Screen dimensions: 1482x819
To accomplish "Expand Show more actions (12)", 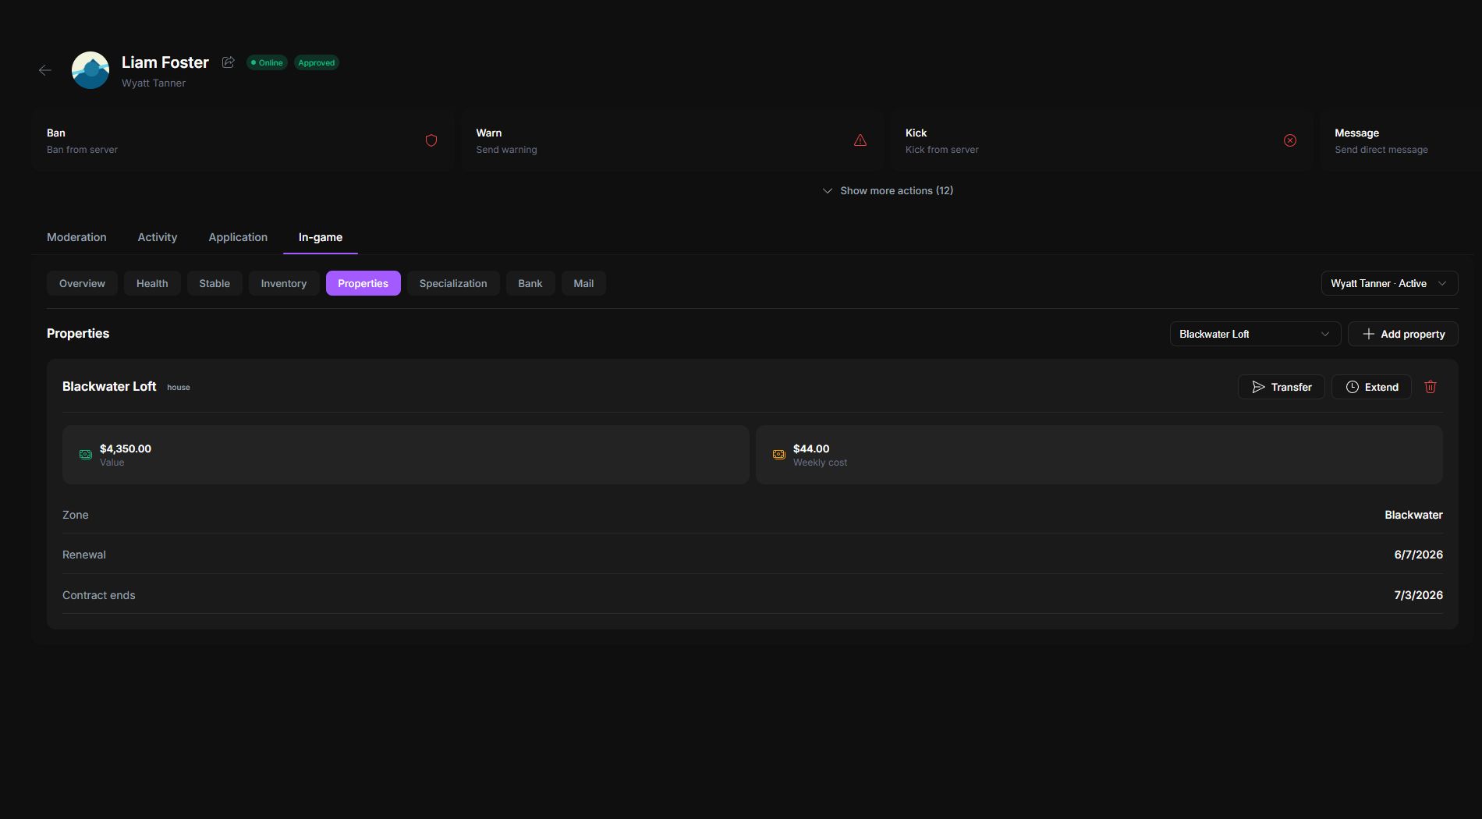I will (888, 190).
